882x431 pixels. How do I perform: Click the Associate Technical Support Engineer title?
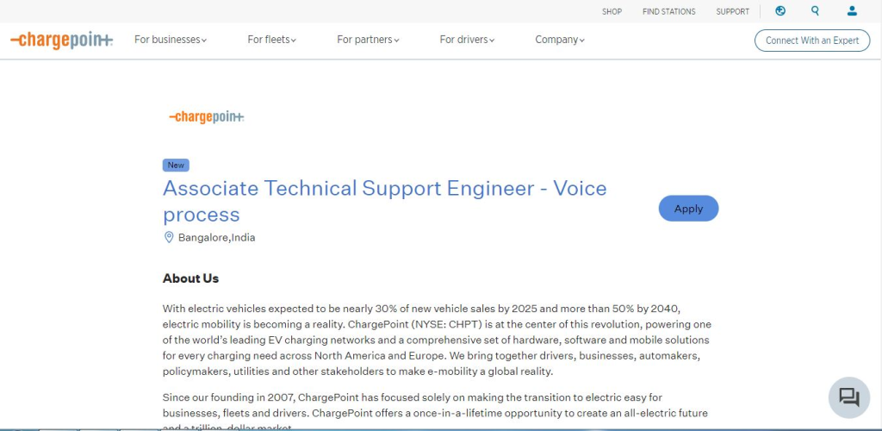click(385, 201)
